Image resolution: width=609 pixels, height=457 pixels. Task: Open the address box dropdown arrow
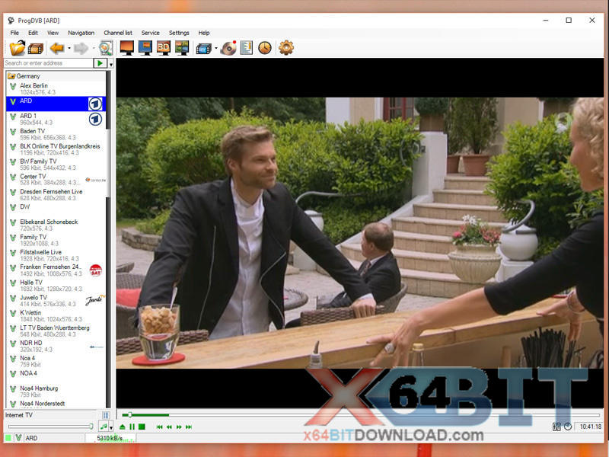pos(111,63)
